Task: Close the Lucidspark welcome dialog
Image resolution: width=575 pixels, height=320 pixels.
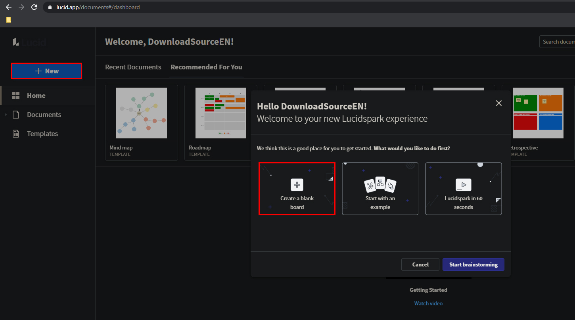Action: (x=499, y=103)
